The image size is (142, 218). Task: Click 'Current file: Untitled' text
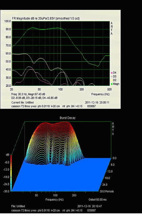point(22,102)
